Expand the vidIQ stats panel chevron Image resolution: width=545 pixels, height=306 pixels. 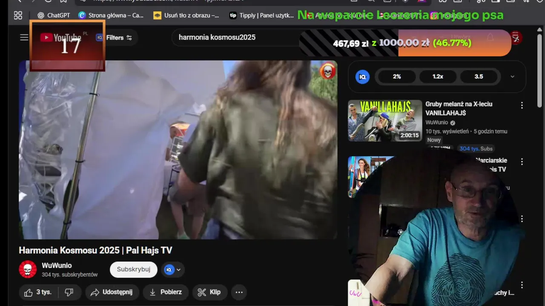click(512, 76)
